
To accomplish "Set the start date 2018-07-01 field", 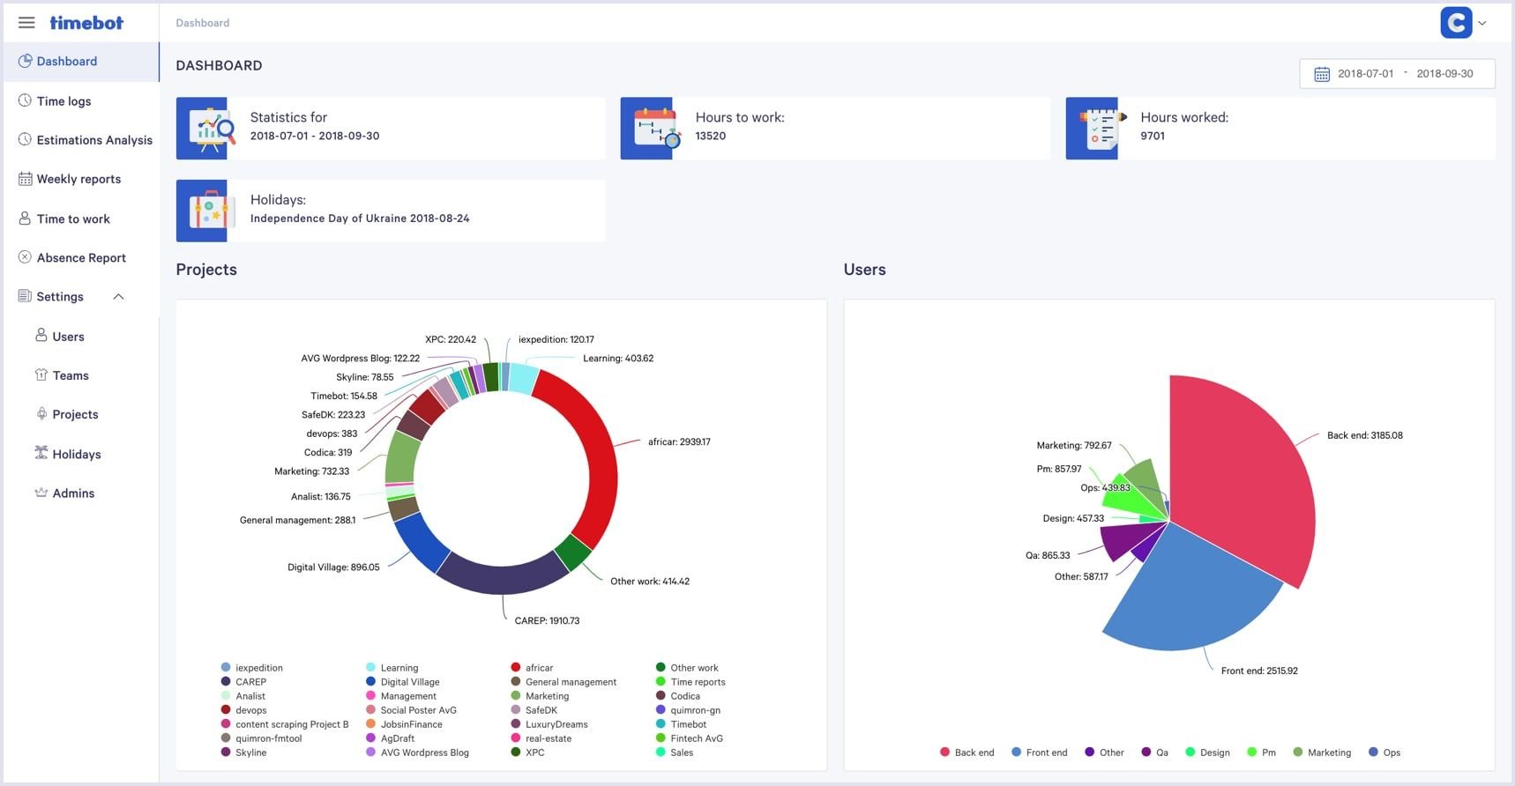I will point(1365,74).
